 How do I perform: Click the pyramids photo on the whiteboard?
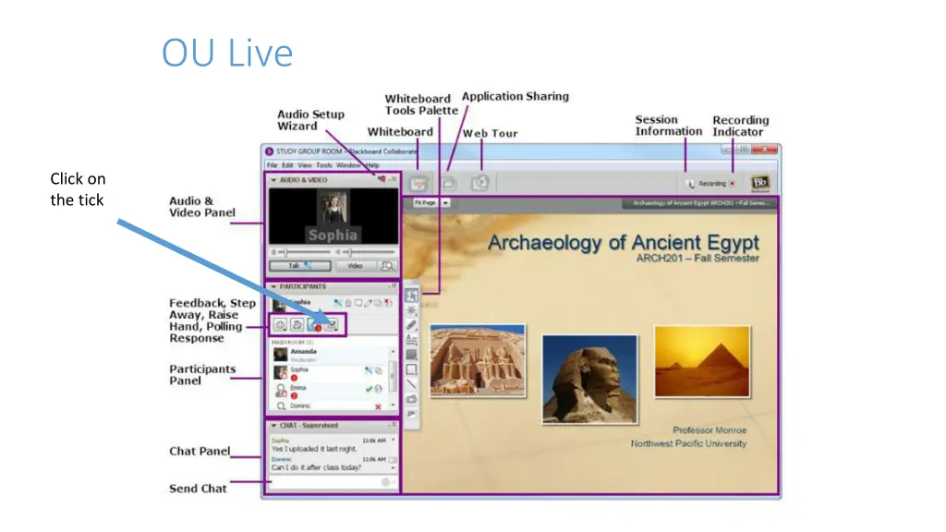click(x=702, y=362)
